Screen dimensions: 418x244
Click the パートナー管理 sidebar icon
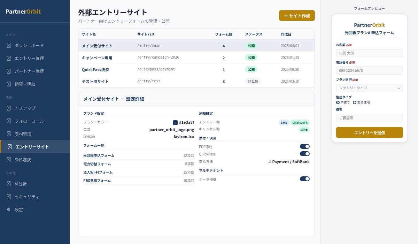click(x=9, y=71)
